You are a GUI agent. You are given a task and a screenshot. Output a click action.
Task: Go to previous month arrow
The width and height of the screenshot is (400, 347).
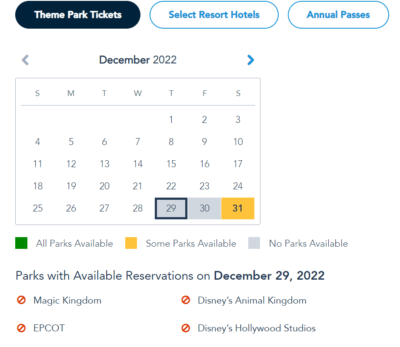tap(25, 60)
